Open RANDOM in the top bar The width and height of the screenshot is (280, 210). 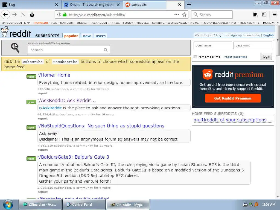click(x=67, y=23)
